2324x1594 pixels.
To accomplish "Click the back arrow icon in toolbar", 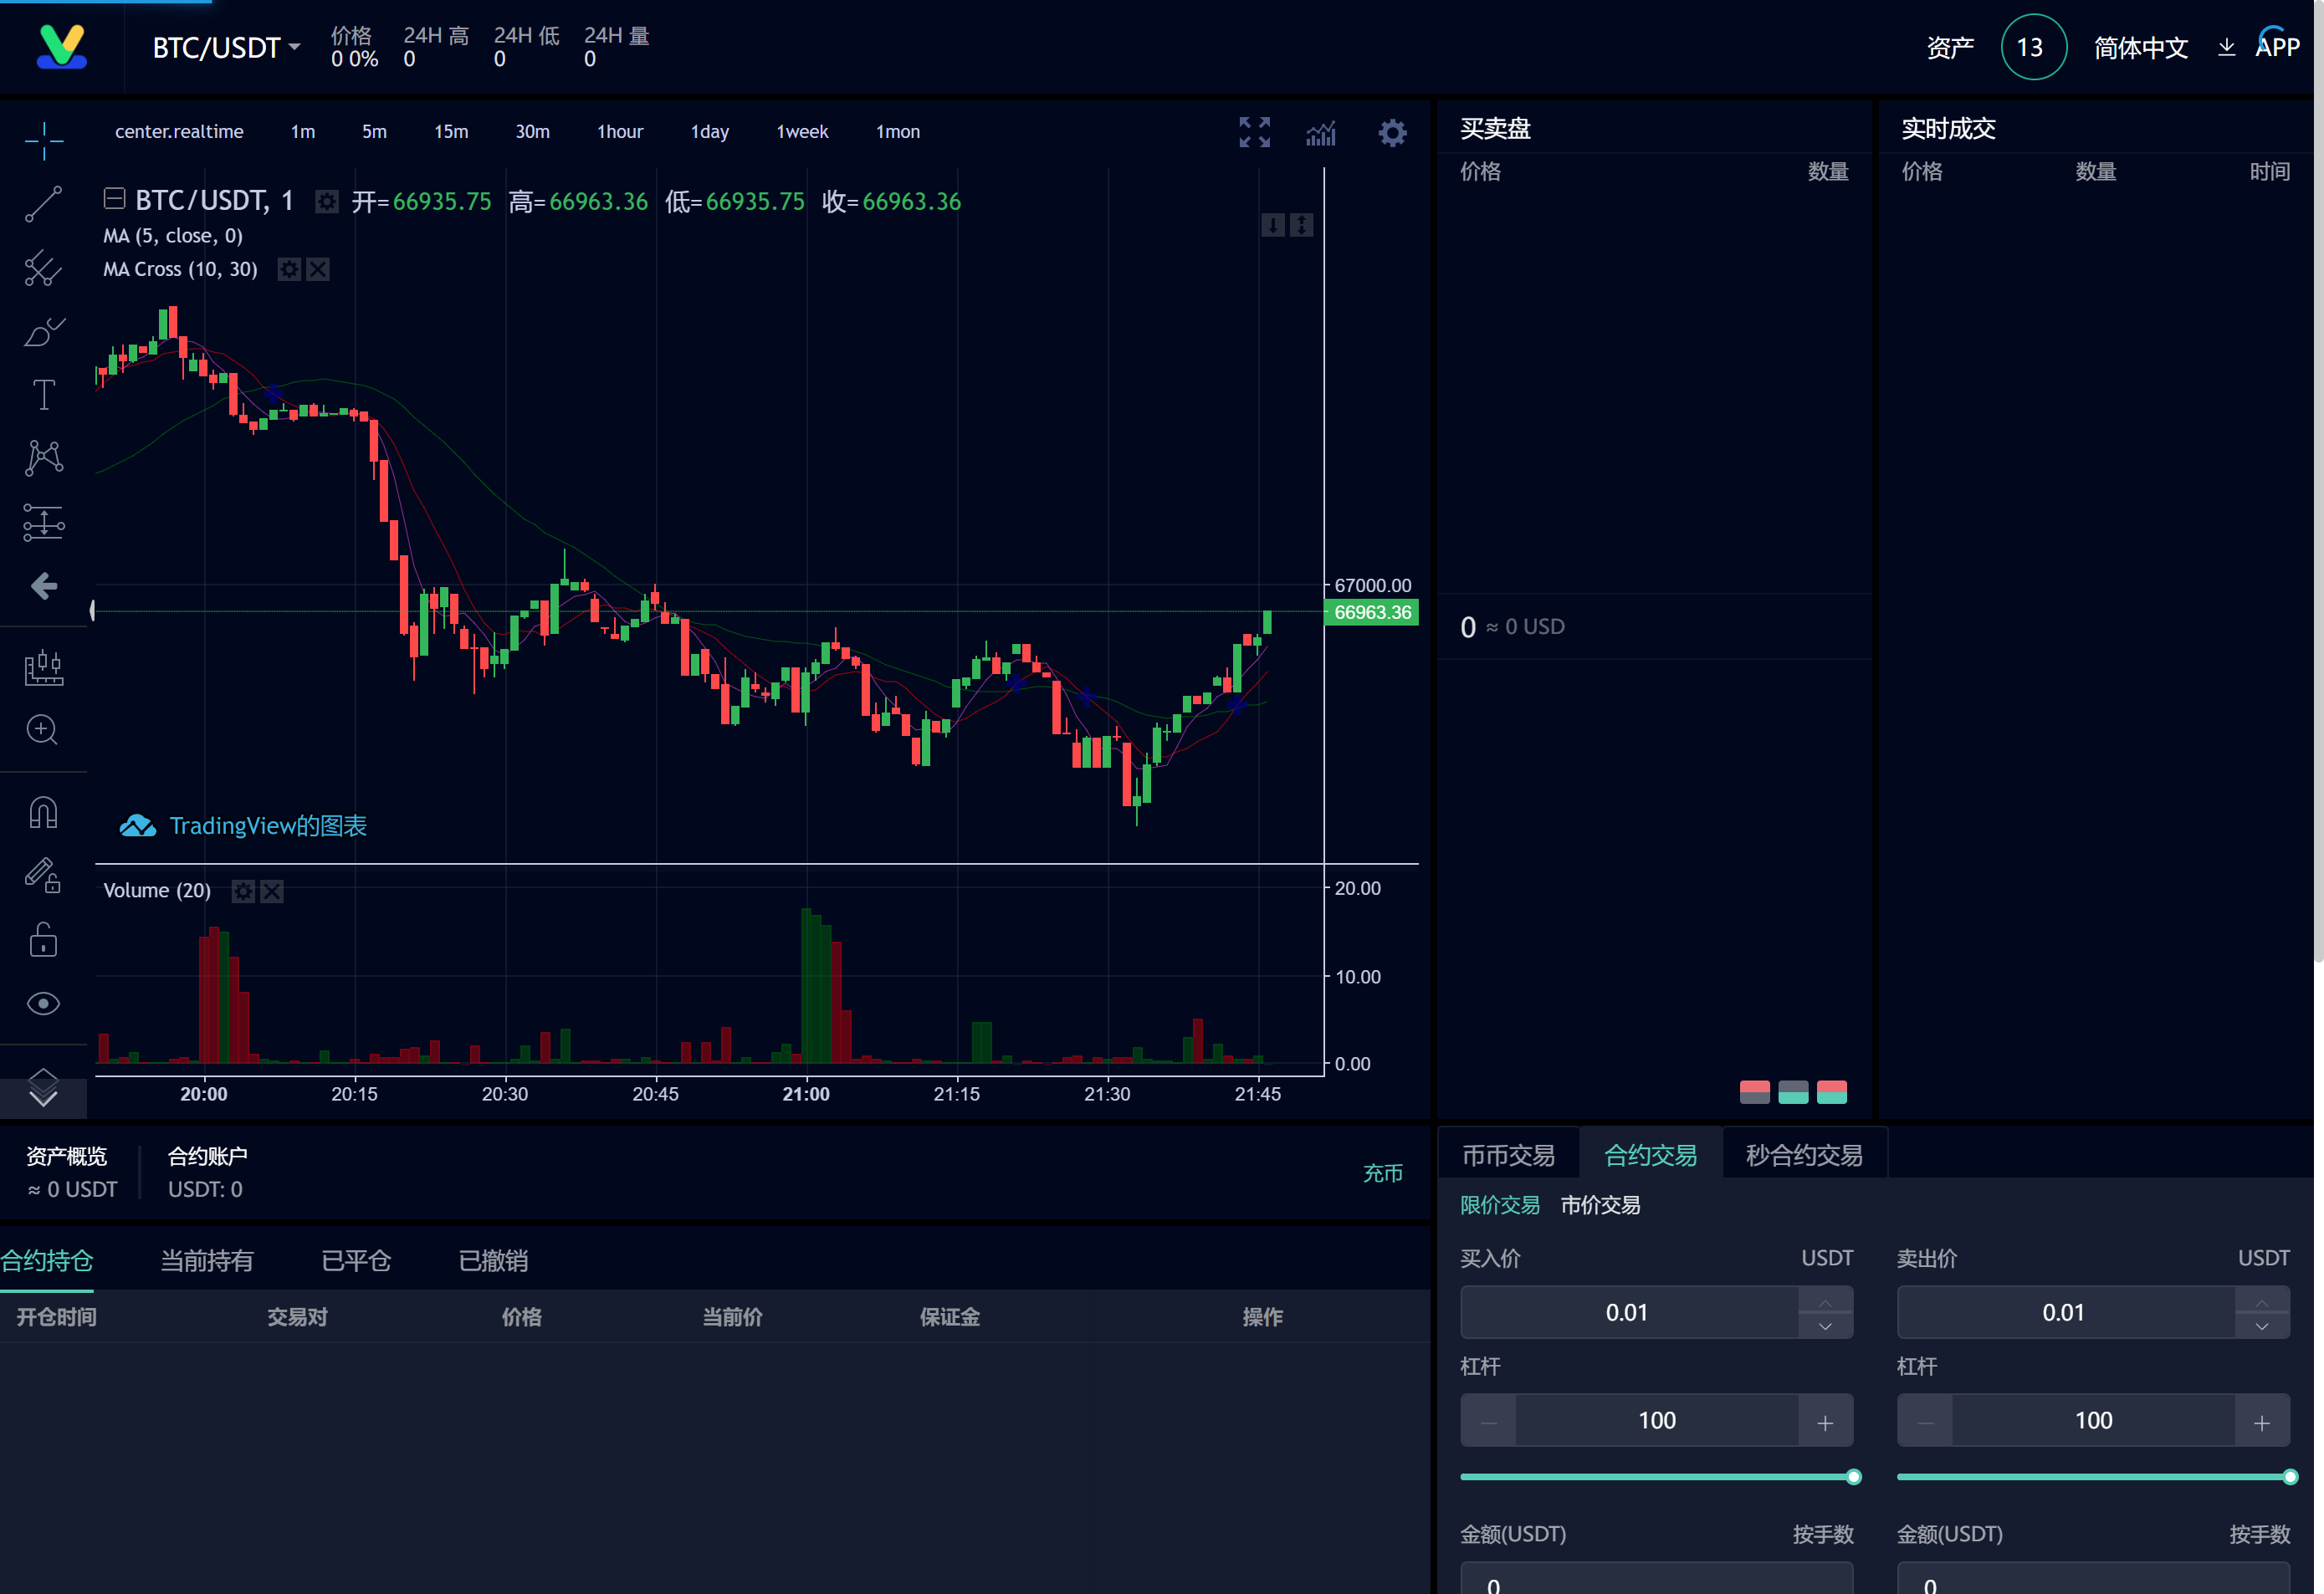I will coord(44,585).
